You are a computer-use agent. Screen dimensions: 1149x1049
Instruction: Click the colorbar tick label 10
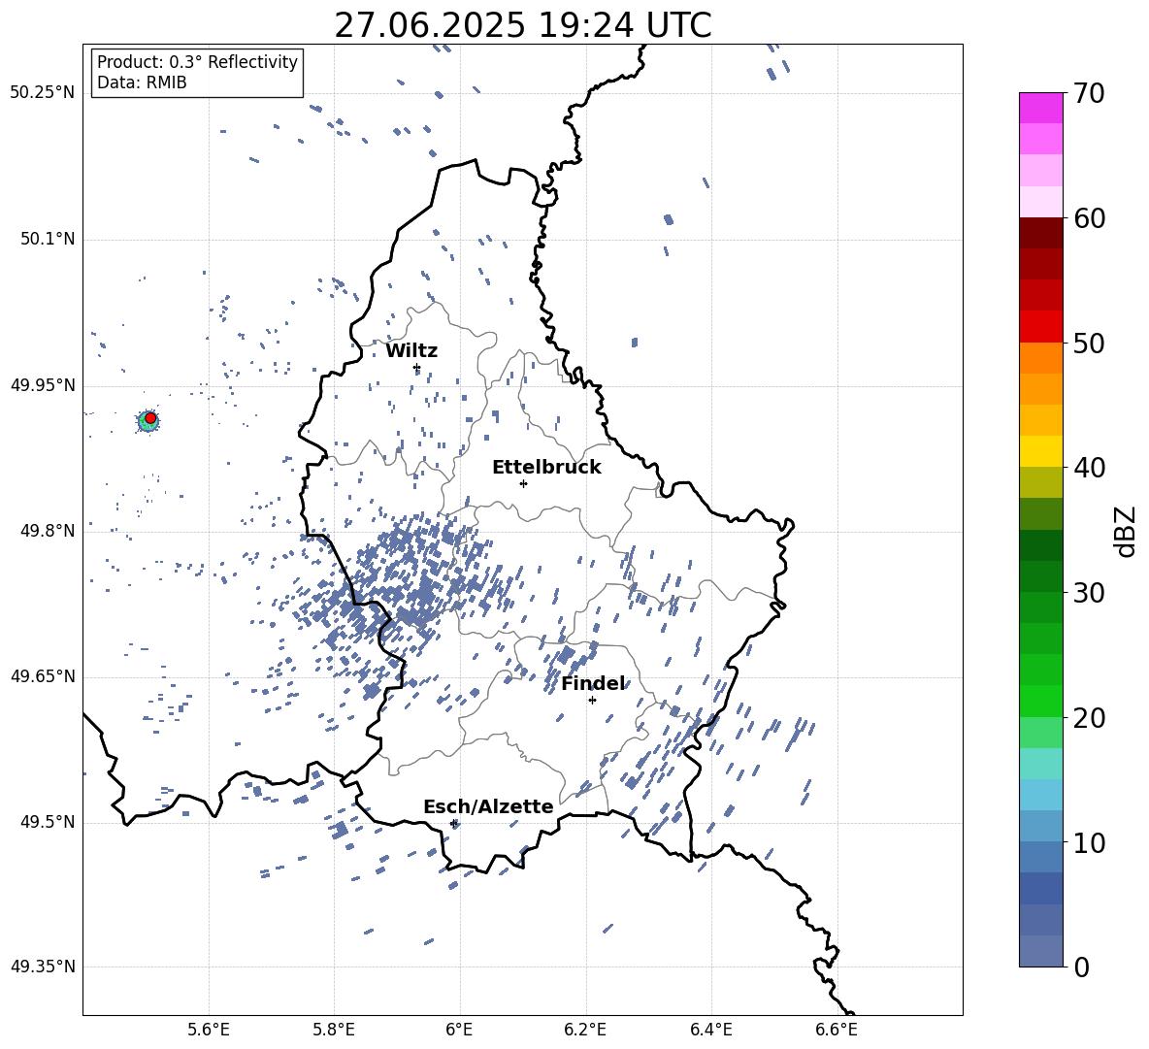pos(1089,842)
